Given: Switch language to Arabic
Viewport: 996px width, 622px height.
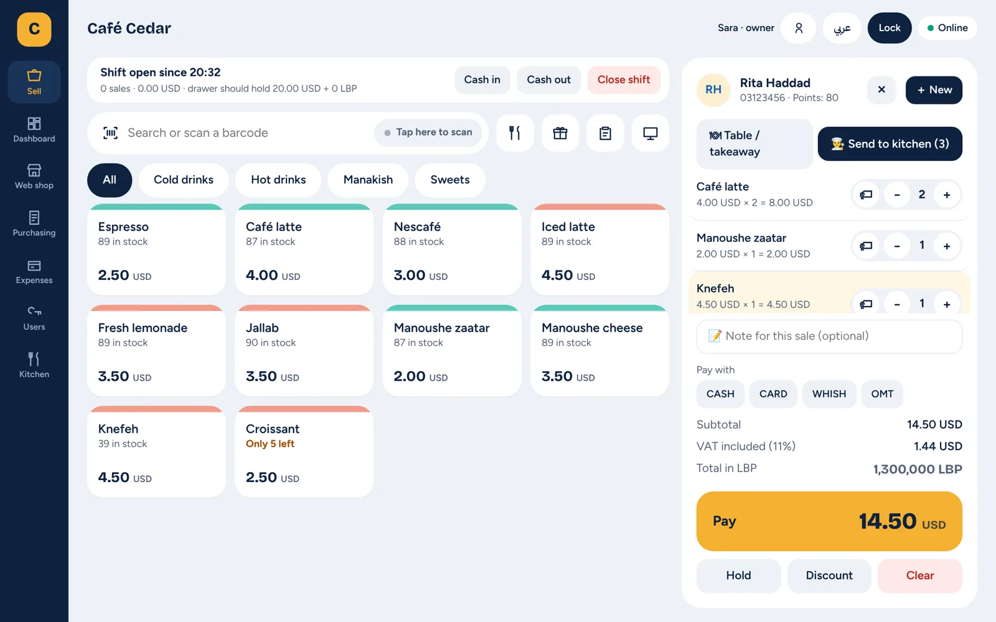Looking at the screenshot, I should (842, 28).
